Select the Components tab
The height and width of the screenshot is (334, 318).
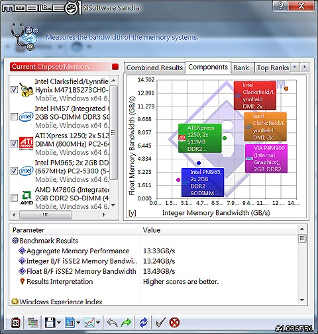208,67
